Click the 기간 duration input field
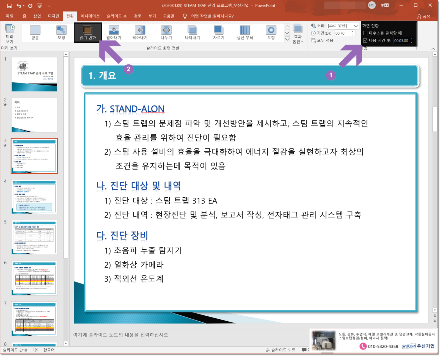Viewport: 440px width, 356px height. pos(343,33)
